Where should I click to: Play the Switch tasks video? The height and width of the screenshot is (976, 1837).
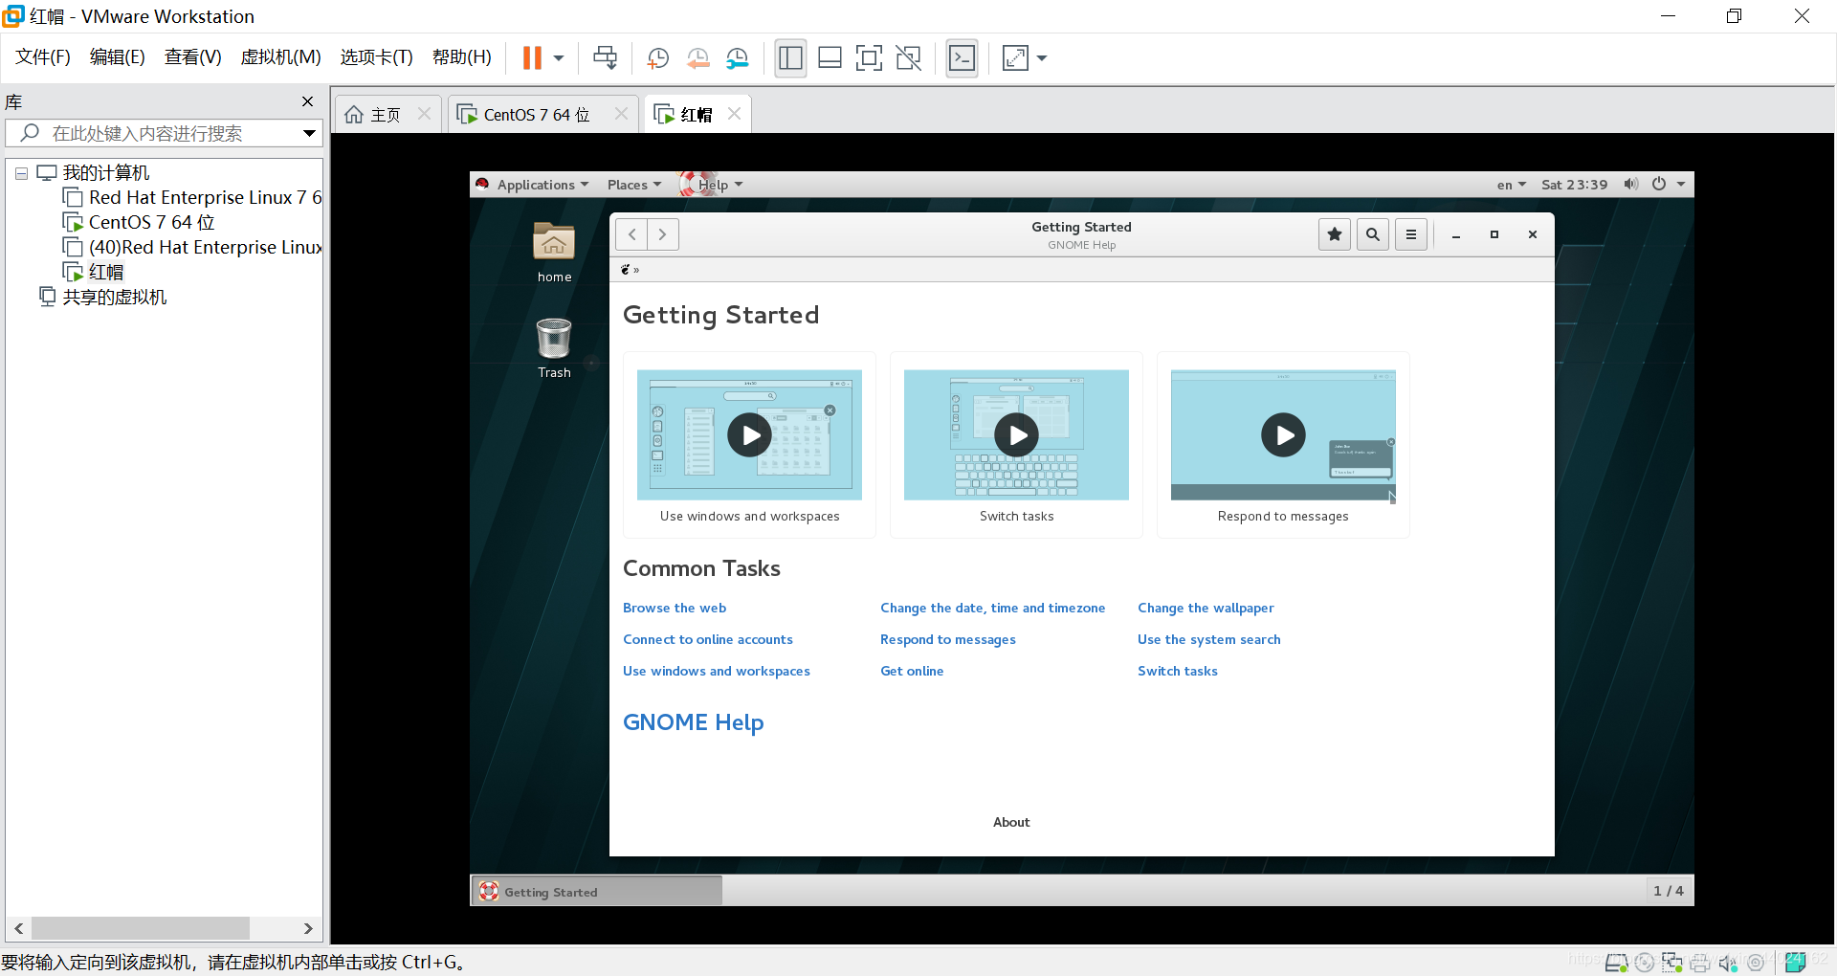coord(1017,435)
